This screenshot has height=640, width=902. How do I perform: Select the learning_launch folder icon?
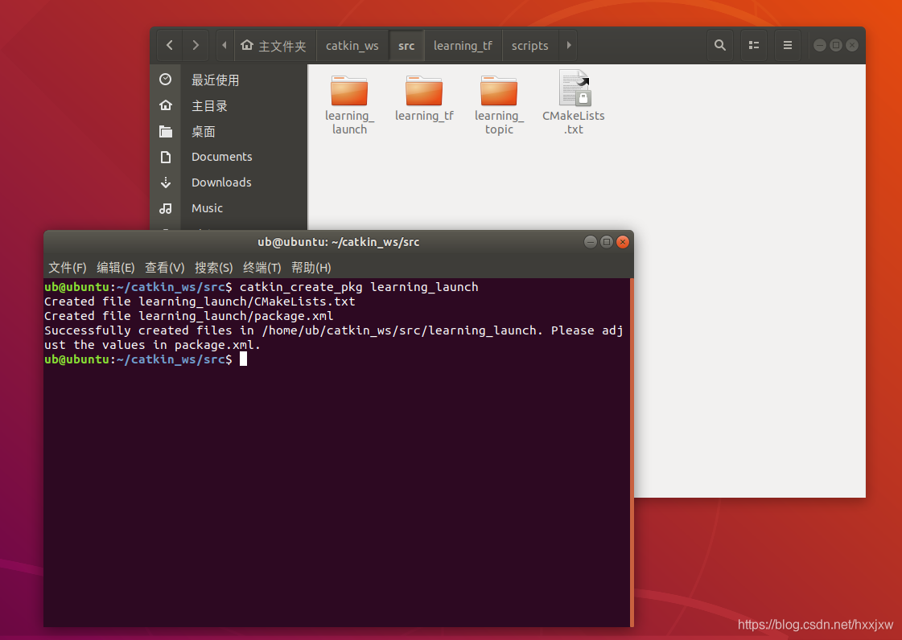click(349, 90)
